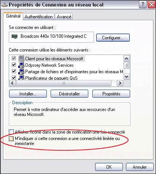Open the Avancé tab

64,17
